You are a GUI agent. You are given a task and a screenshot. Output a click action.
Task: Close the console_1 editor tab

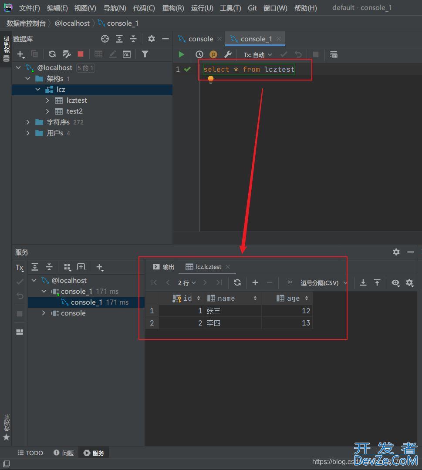(x=279, y=39)
